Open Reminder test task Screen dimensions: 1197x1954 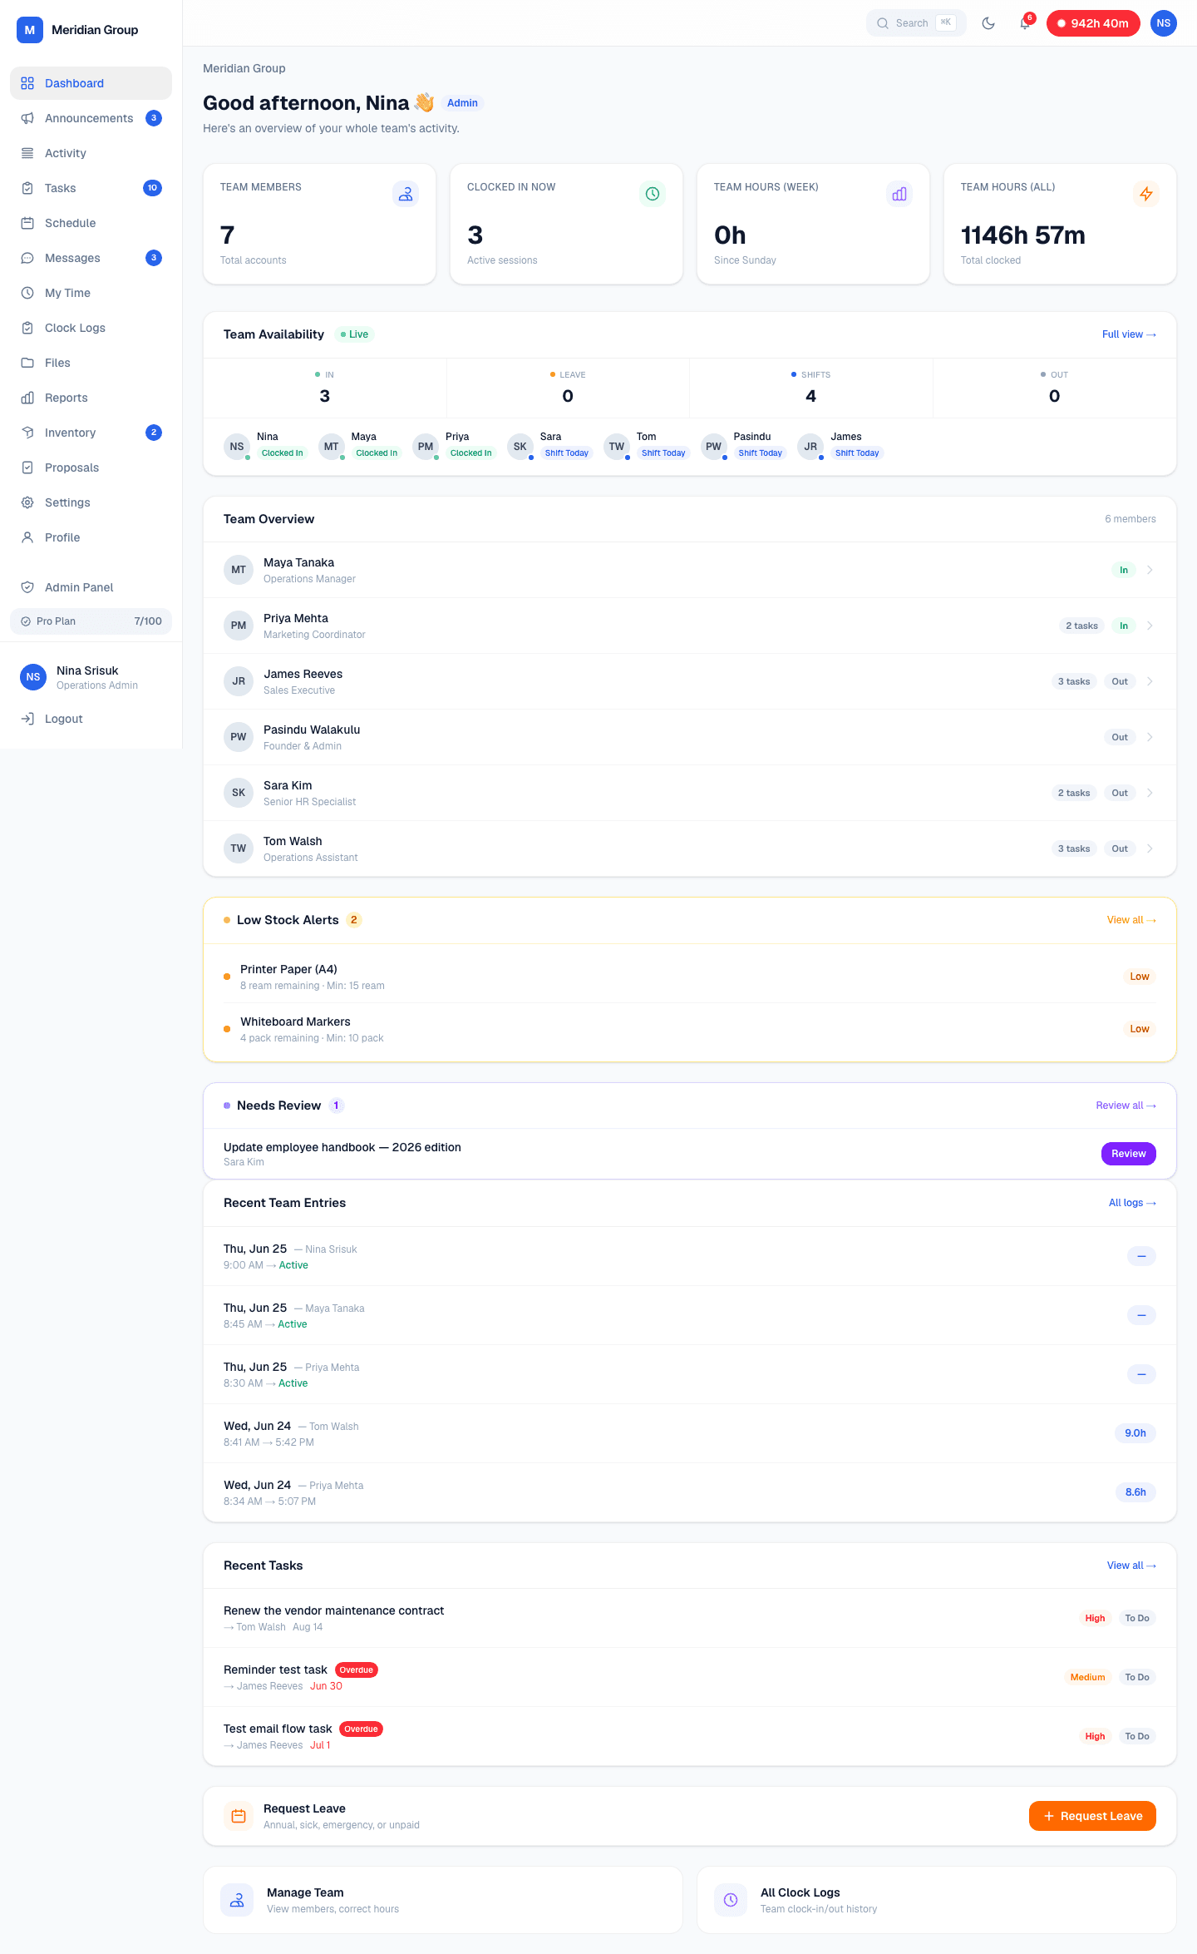tap(690, 1677)
